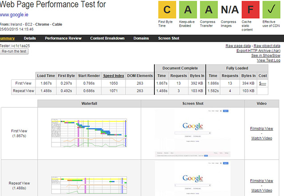Open Filmstrip View for First View
The width and height of the screenshot is (284, 196).
coord(261,129)
